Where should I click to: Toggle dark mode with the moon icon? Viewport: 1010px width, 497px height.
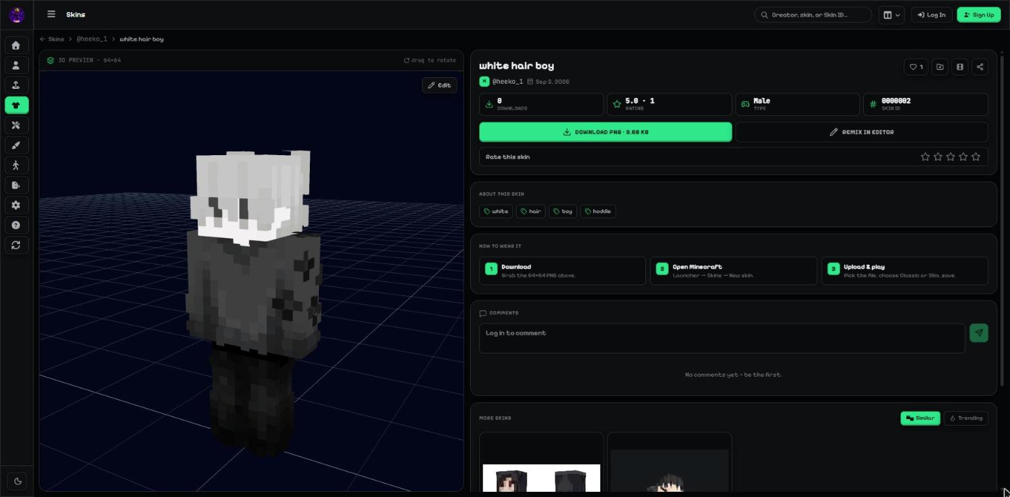pos(17,480)
